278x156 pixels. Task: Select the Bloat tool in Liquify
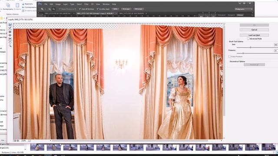pos(10,35)
